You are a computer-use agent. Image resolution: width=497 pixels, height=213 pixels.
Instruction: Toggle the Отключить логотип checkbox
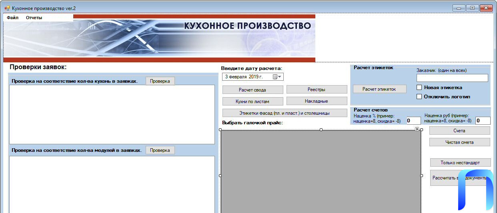pyautogui.click(x=419, y=97)
